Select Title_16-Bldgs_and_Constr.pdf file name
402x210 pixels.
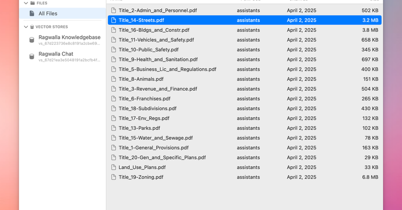click(154, 30)
